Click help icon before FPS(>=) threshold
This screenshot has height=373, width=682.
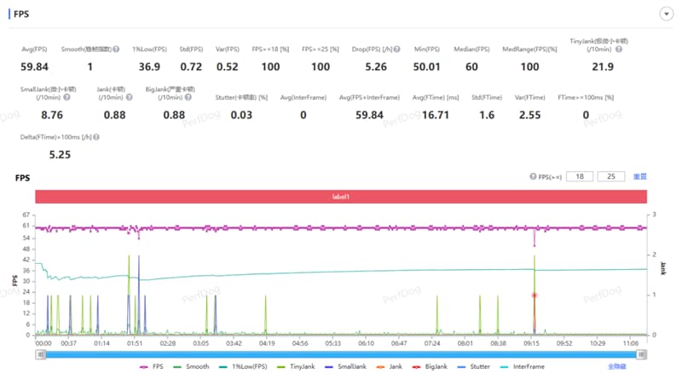click(533, 176)
